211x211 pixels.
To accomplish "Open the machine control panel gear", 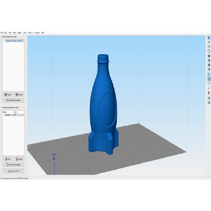I will tap(209, 98).
